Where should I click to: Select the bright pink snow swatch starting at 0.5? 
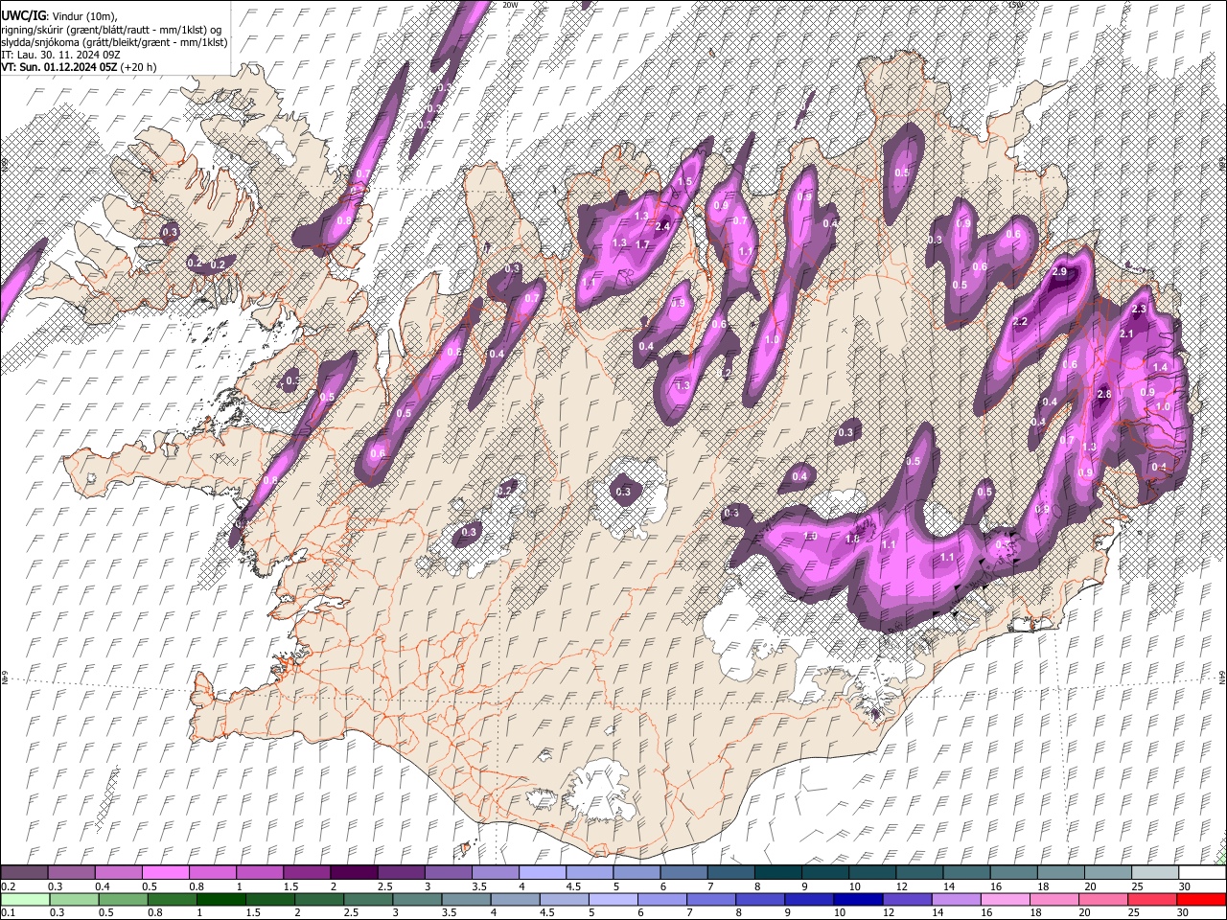click(165, 873)
